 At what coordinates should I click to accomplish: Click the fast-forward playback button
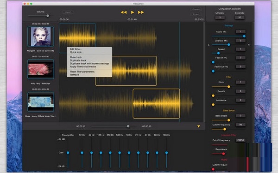coord(141,12)
